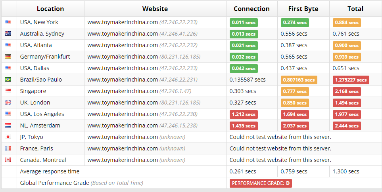Screen dimensions: 382x192
Task: Click the red 1.212 secs Los Angeles connection badge
Action: pos(244,114)
